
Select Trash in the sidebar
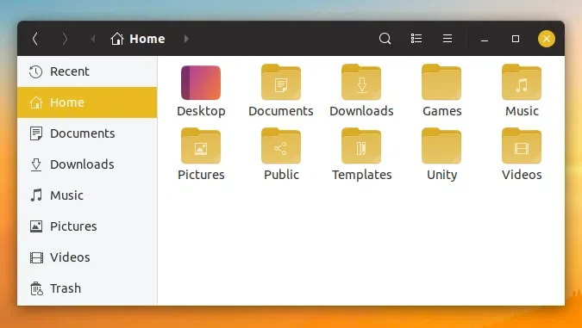coord(87,288)
